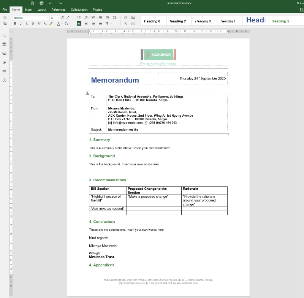The width and height of the screenshot is (304, 298).
Task: Open the Navigation headings panel
Action: 5,62
